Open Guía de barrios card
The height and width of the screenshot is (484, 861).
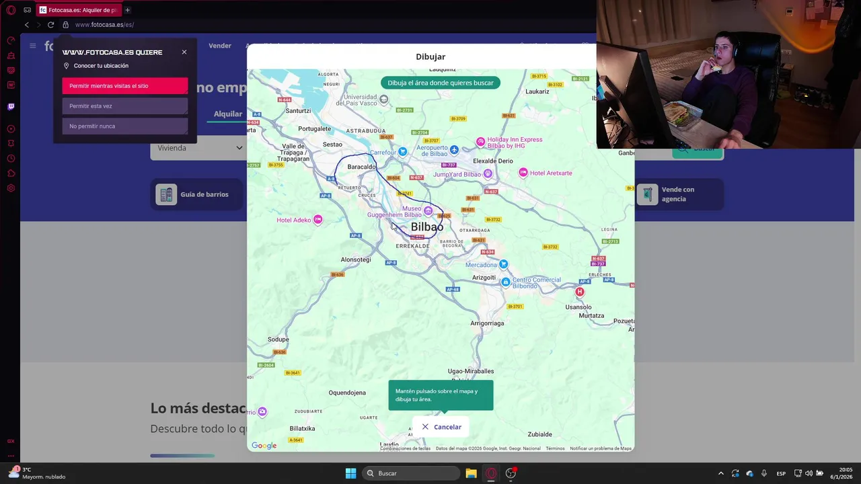click(195, 194)
